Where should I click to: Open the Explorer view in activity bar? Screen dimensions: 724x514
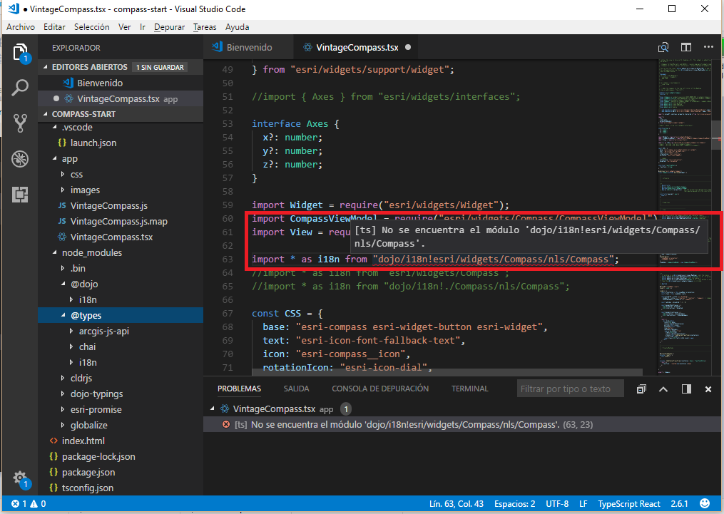coord(20,52)
